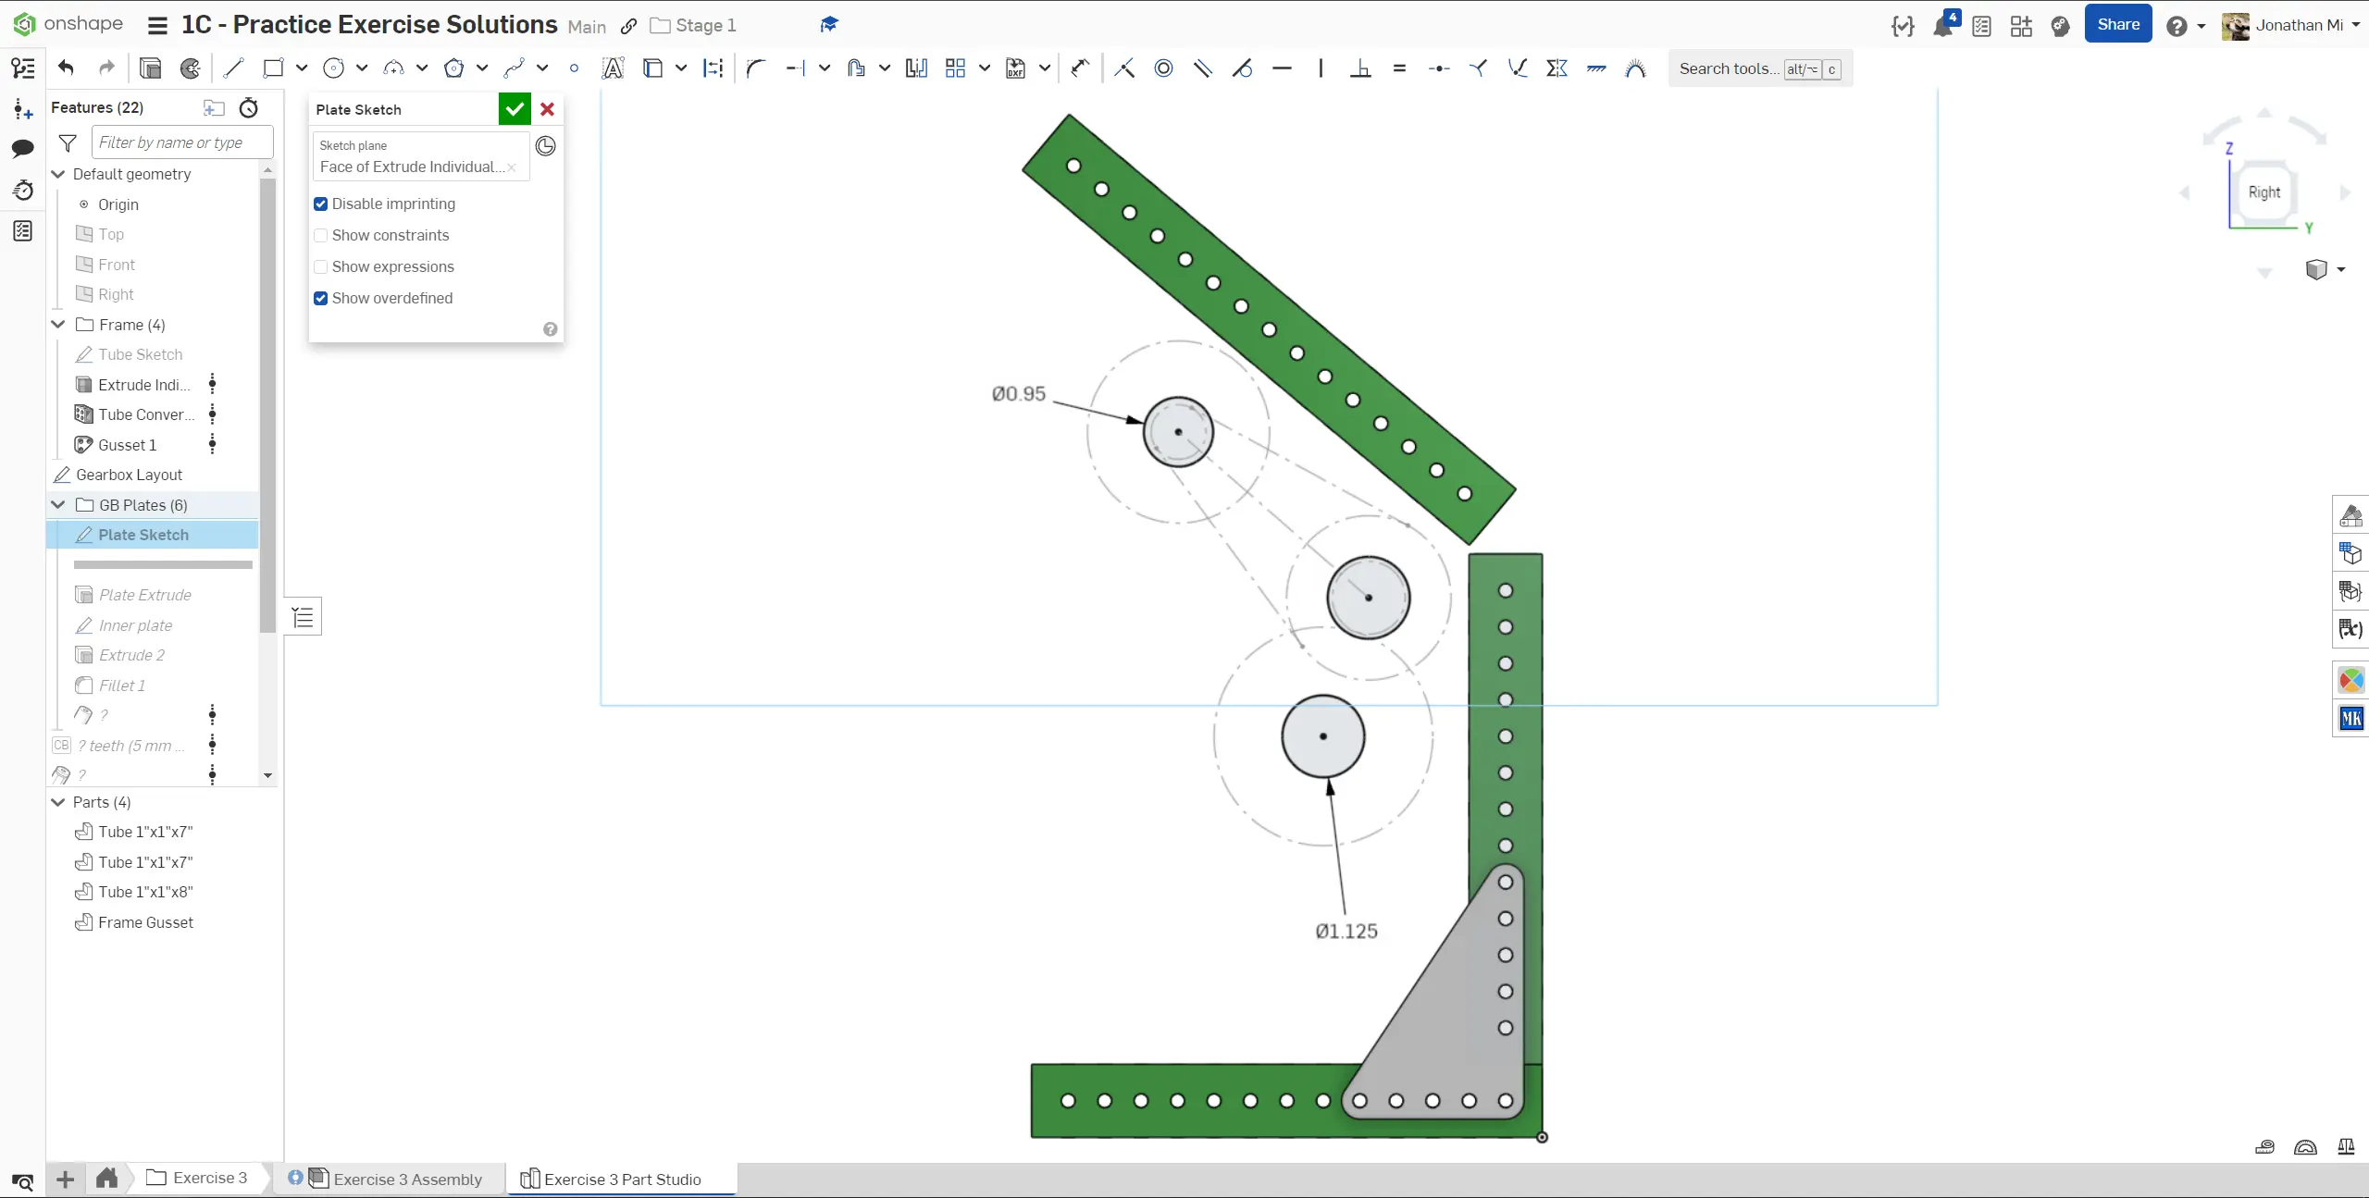Switch to Exercise 3 Assembly tab
This screenshot has width=2369, height=1198.
click(407, 1179)
